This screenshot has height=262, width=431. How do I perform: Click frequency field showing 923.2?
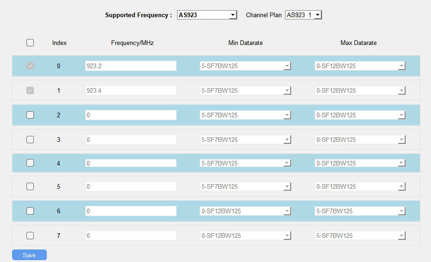point(131,66)
